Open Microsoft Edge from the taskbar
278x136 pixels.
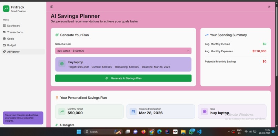click(159, 132)
